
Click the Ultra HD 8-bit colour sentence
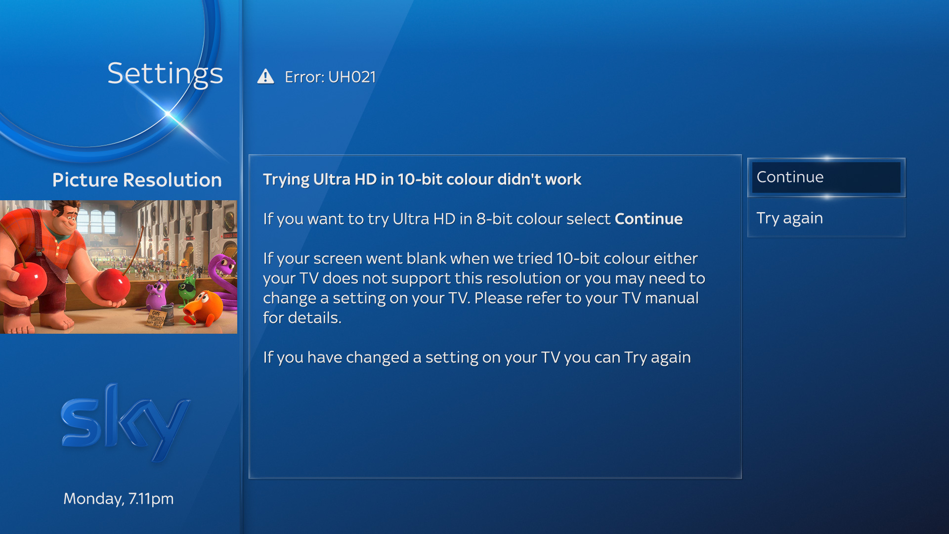point(473,219)
